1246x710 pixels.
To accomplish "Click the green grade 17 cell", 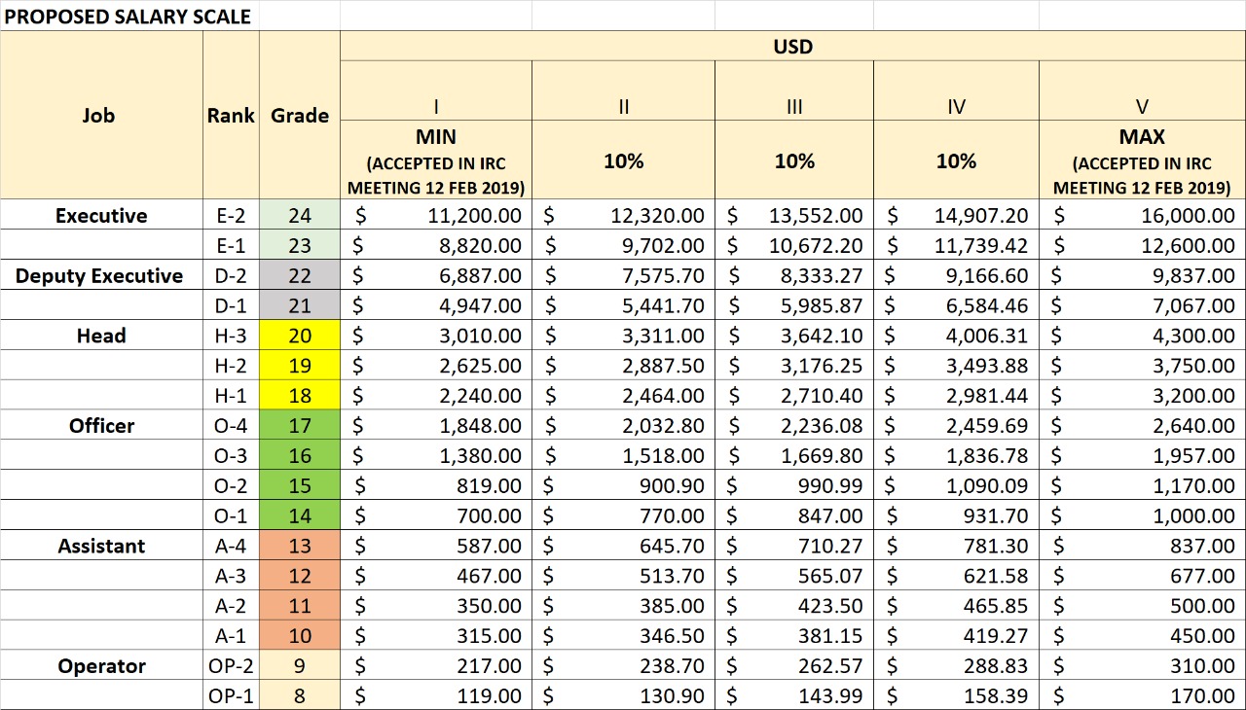I will (299, 426).
